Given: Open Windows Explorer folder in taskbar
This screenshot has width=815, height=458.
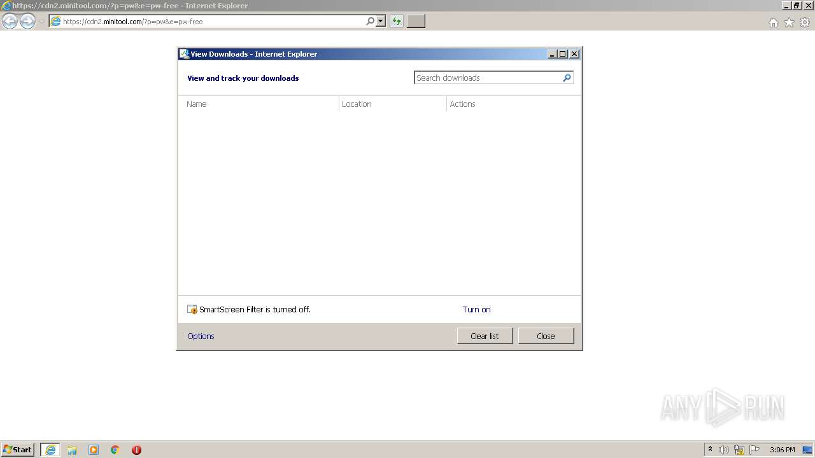Looking at the screenshot, I should (72, 450).
